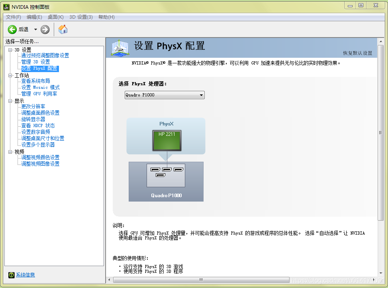This screenshot has height=288, width=388.
Task: Open the 文件(F) menu
Action: pos(14,17)
